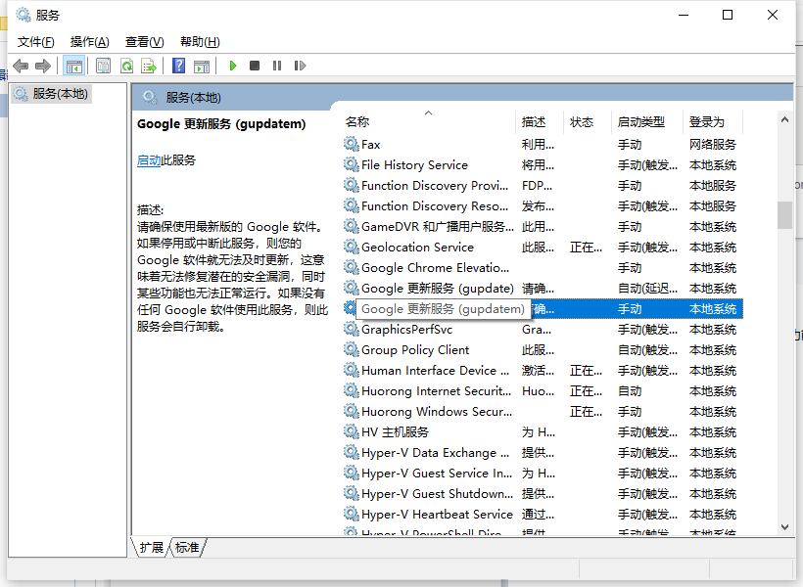Select the File History Service row
Viewport: 803px width, 587px height.
tap(543, 164)
